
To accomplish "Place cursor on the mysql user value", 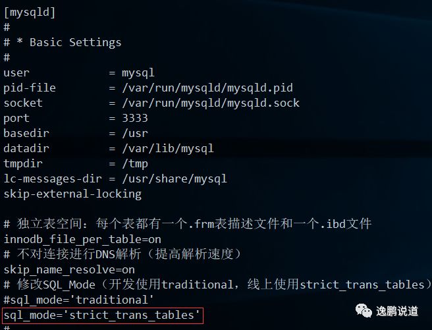I will click(x=138, y=72).
